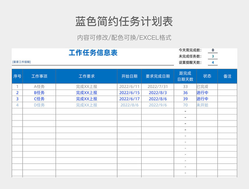Viewport: 249px width, 189px height.
Task: Click due date 2022/8/3
Action: tap(158, 93)
